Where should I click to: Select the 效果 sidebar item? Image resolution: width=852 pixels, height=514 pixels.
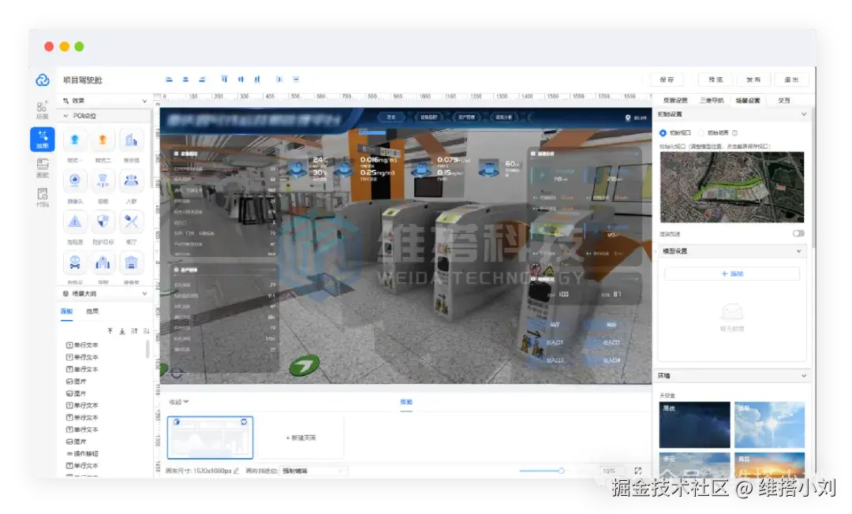click(43, 139)
